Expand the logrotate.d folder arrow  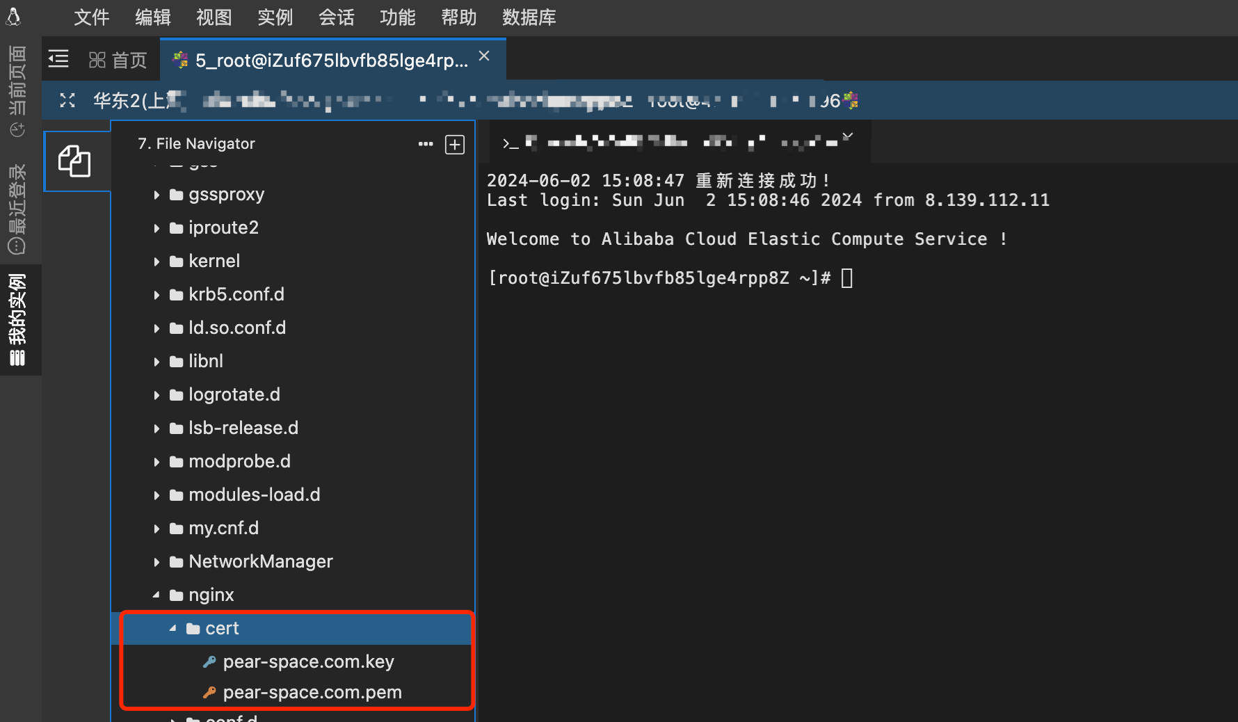point(156,395)
